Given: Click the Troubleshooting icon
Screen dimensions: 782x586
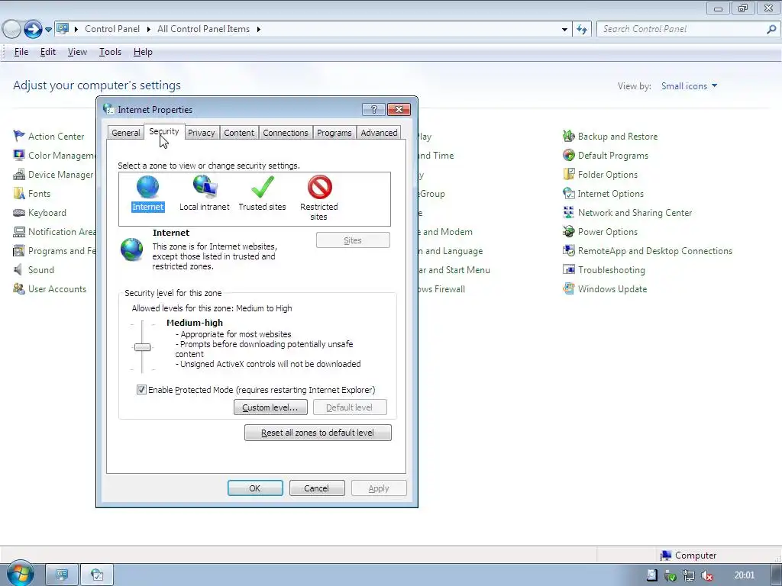Looking at the screenshot, I should pyautogui.click(x=568, y=269).
